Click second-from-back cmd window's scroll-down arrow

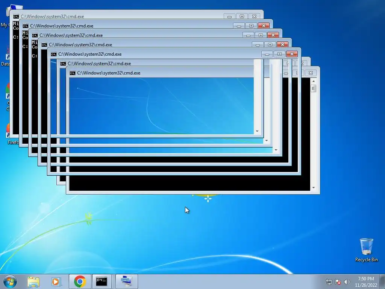(267, 141)
